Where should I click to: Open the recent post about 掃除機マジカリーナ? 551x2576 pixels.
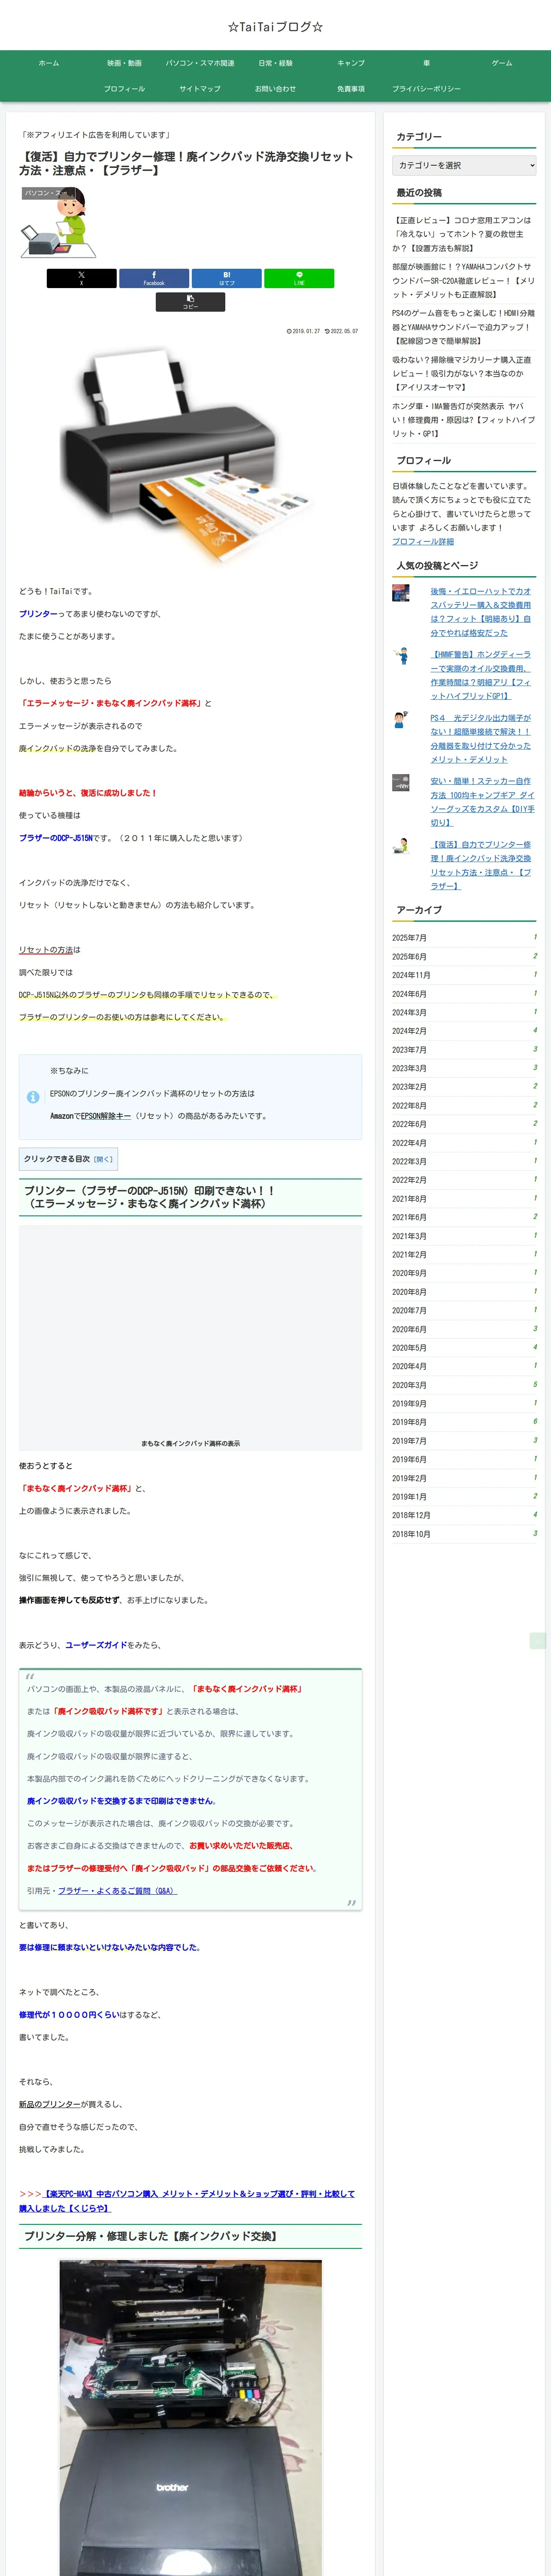pos(464,373)
